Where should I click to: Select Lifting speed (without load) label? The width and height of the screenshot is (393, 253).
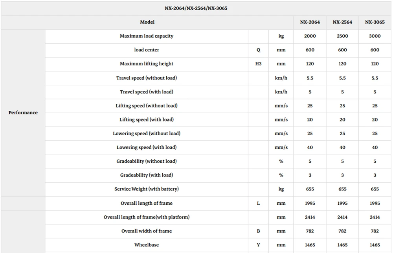click(147, 106)
